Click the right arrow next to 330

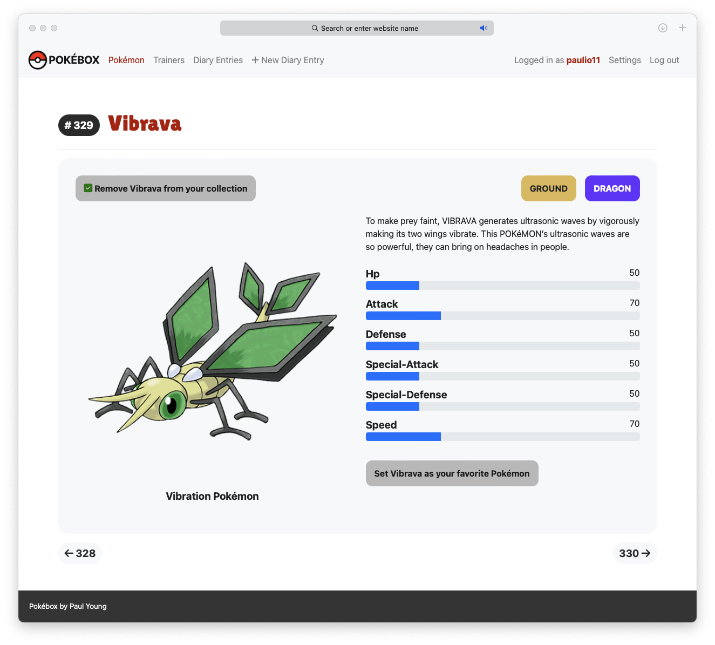tap(646, 553)
